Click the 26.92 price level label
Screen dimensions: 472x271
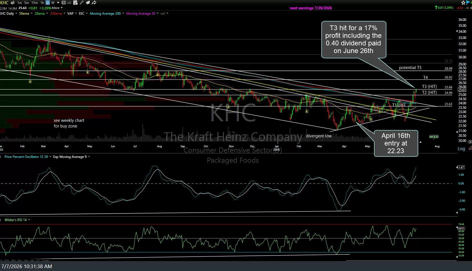(448, 77)
